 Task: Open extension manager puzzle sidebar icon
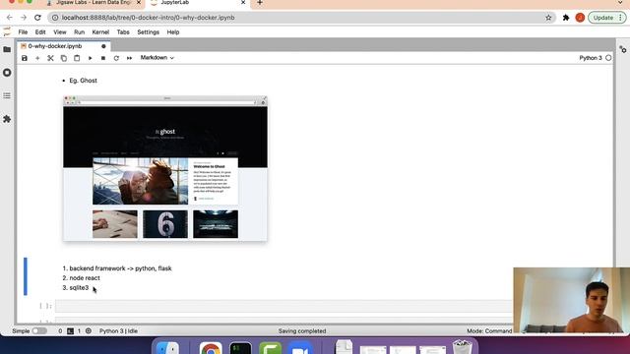click(x=7, y=119)
